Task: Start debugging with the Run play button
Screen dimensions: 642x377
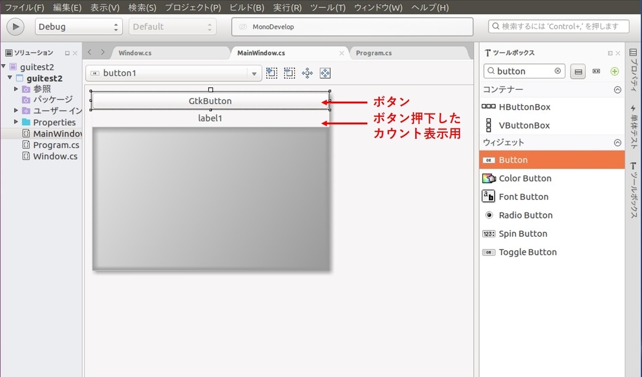Action: click(16, 26)
